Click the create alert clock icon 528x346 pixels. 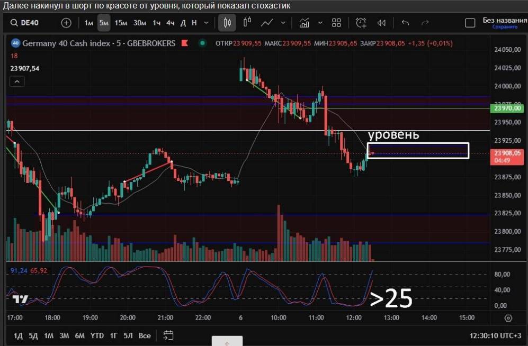point(361,23)
